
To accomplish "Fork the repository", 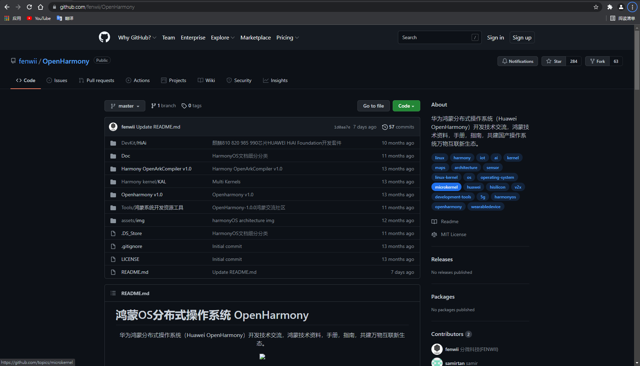I will pyautogui.click(x=597, y=61).
